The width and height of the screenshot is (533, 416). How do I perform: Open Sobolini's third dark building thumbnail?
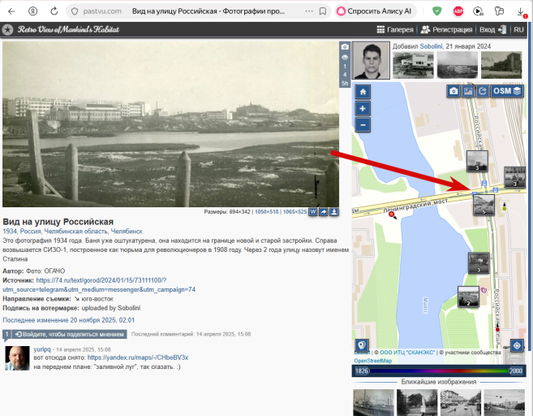click(x=501, y=65)
